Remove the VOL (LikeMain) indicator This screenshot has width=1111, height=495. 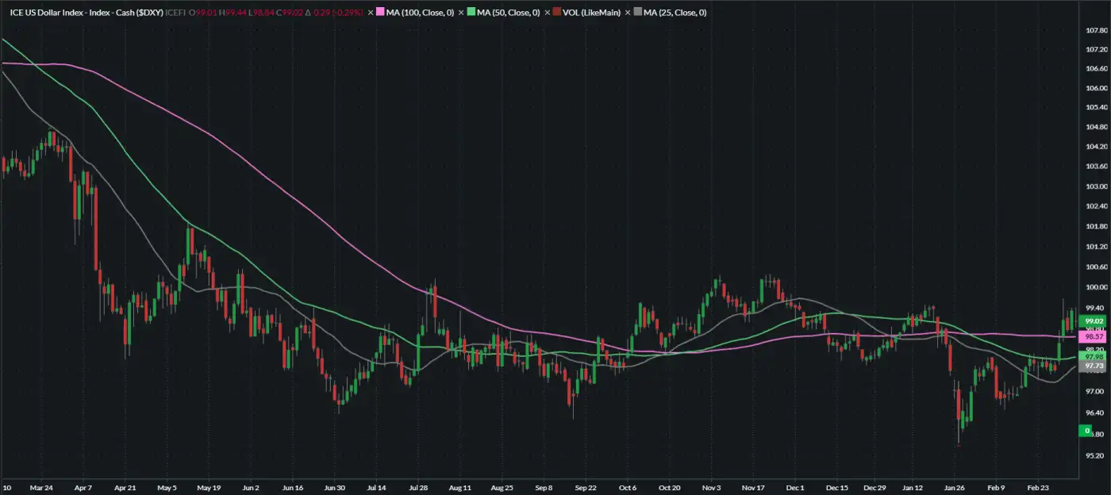[547, 13]
